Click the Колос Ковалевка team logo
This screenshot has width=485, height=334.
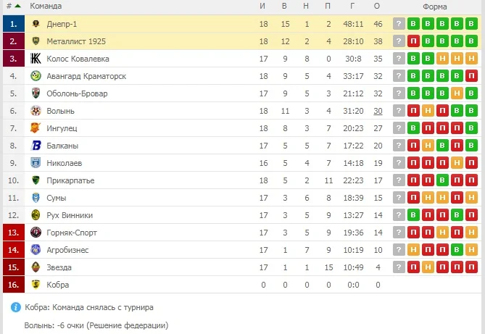click(x=36, y=59)
